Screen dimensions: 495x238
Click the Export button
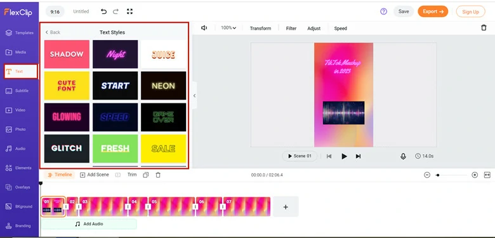pos(433,11)
